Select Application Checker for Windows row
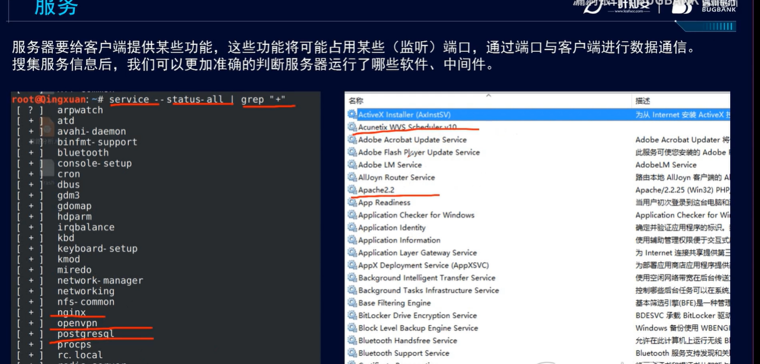 tap(537, 215)
